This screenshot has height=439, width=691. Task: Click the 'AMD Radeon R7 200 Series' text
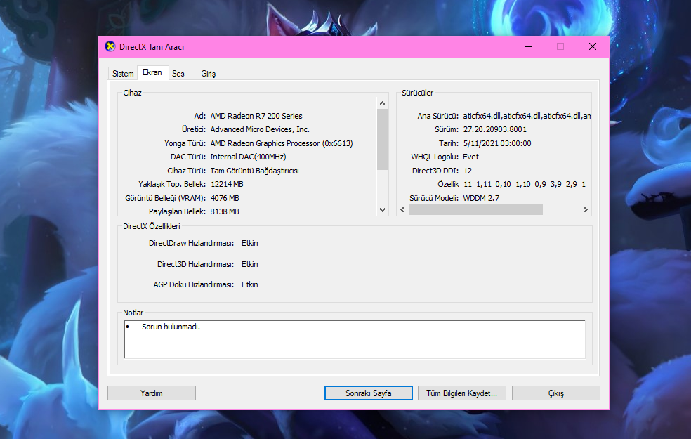coord(256,116)
